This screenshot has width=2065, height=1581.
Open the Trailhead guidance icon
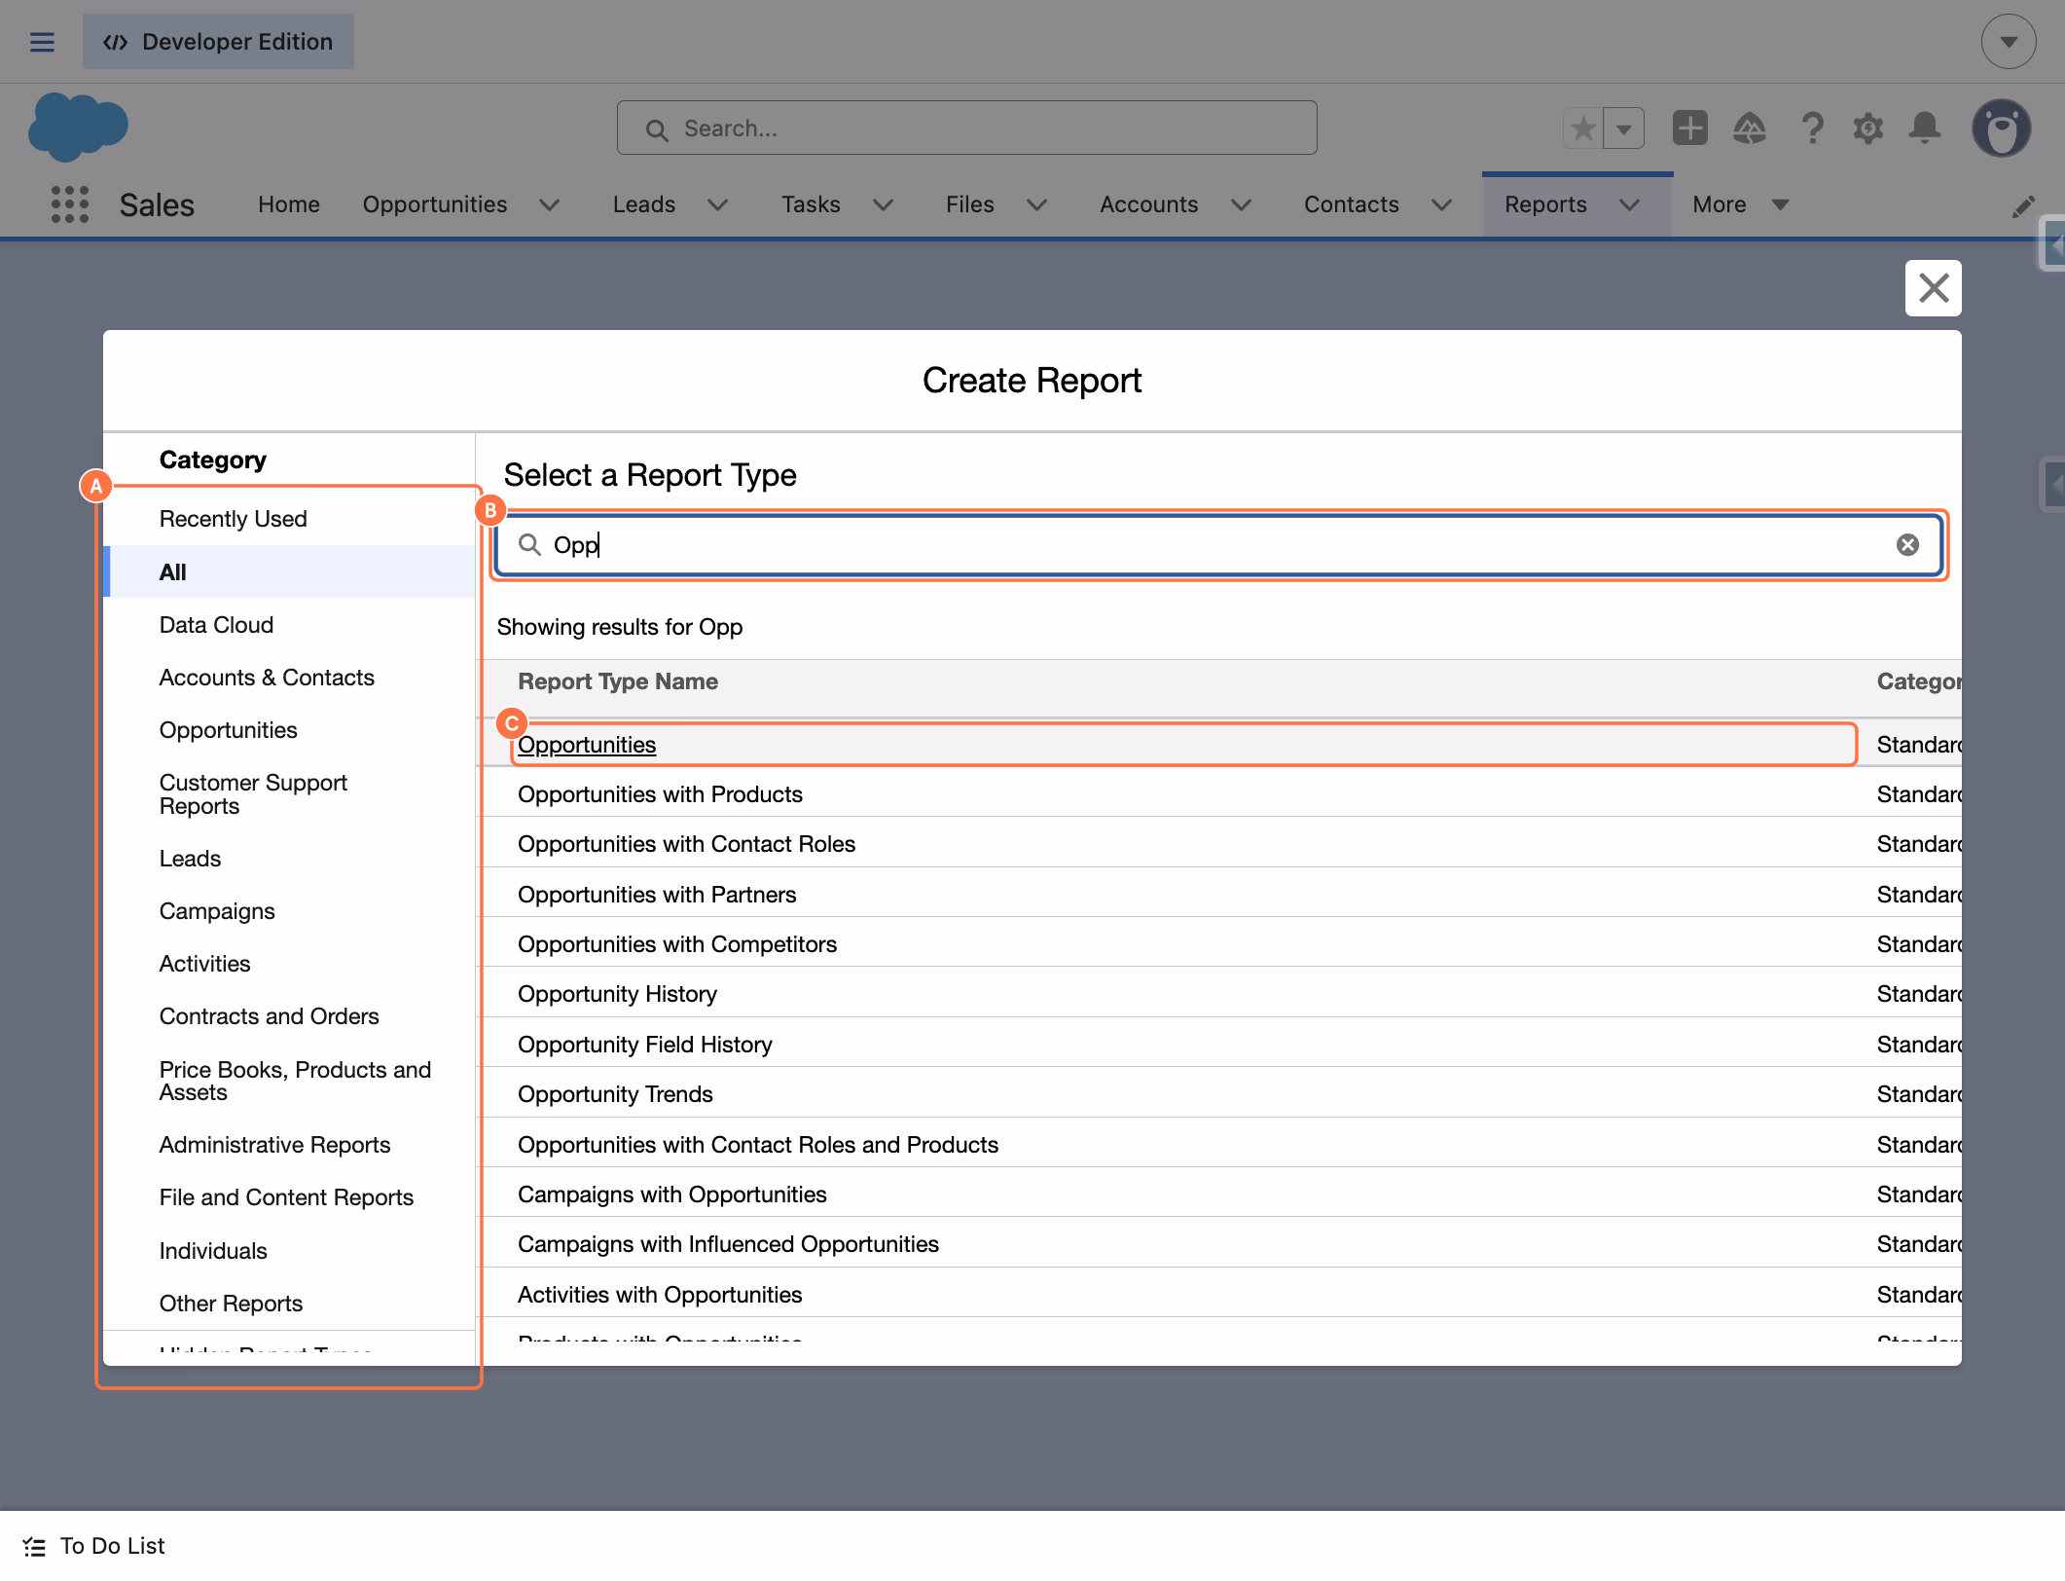pos(1750,128)
